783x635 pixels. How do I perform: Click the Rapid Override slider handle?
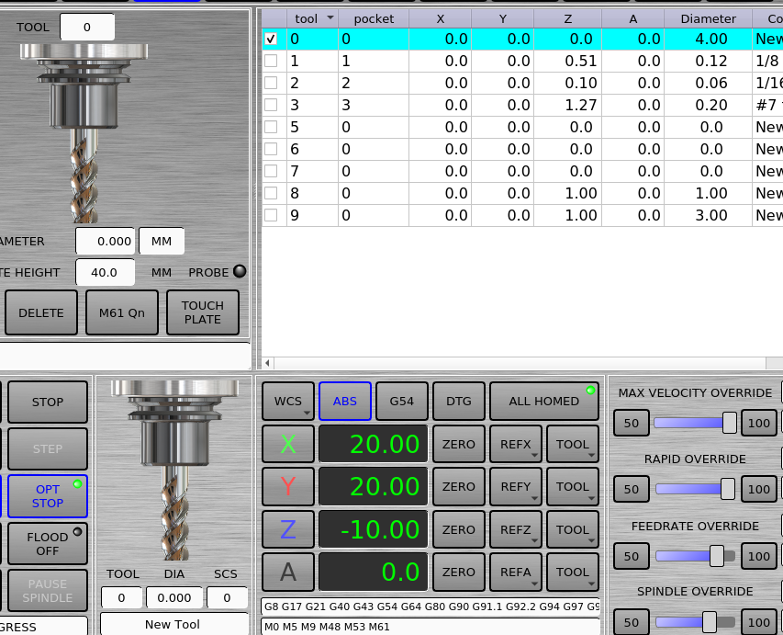728,489
